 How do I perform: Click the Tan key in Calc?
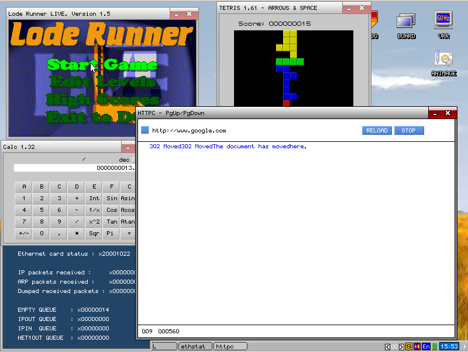coord(112,222)
